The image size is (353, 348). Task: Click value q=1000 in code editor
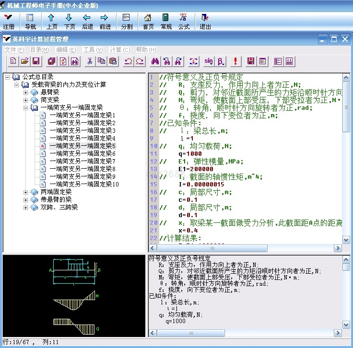tap(188, 154)
